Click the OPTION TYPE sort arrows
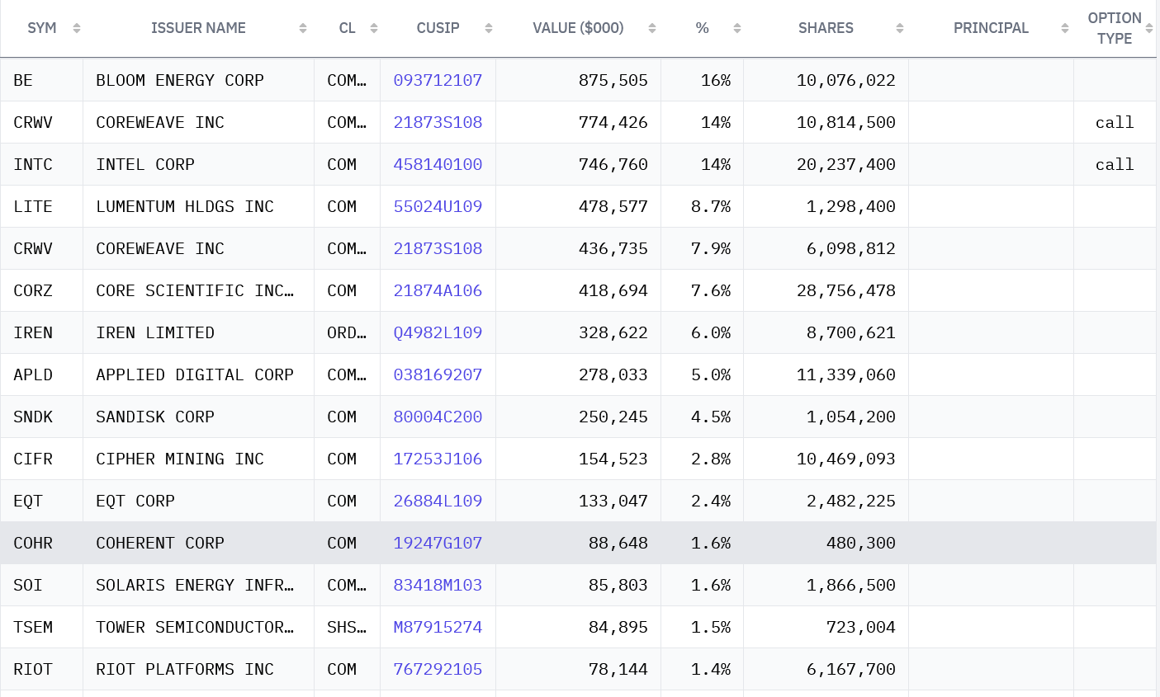This screenshot has height=697, width=1160. click(x=1149, y=28)
